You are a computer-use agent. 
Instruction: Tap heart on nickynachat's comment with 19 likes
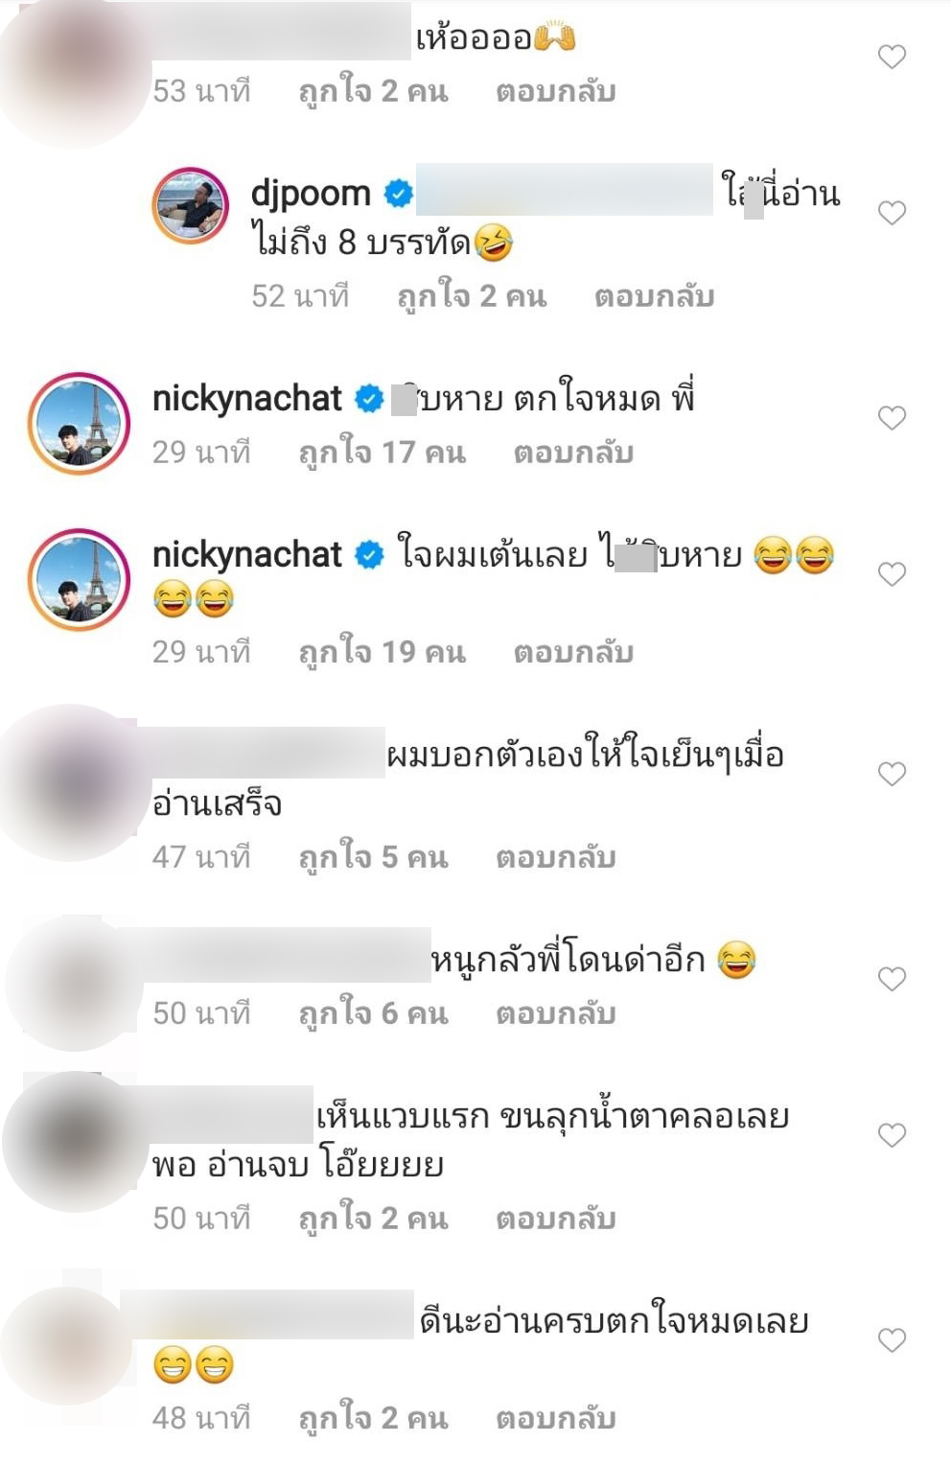coord(892,574)
